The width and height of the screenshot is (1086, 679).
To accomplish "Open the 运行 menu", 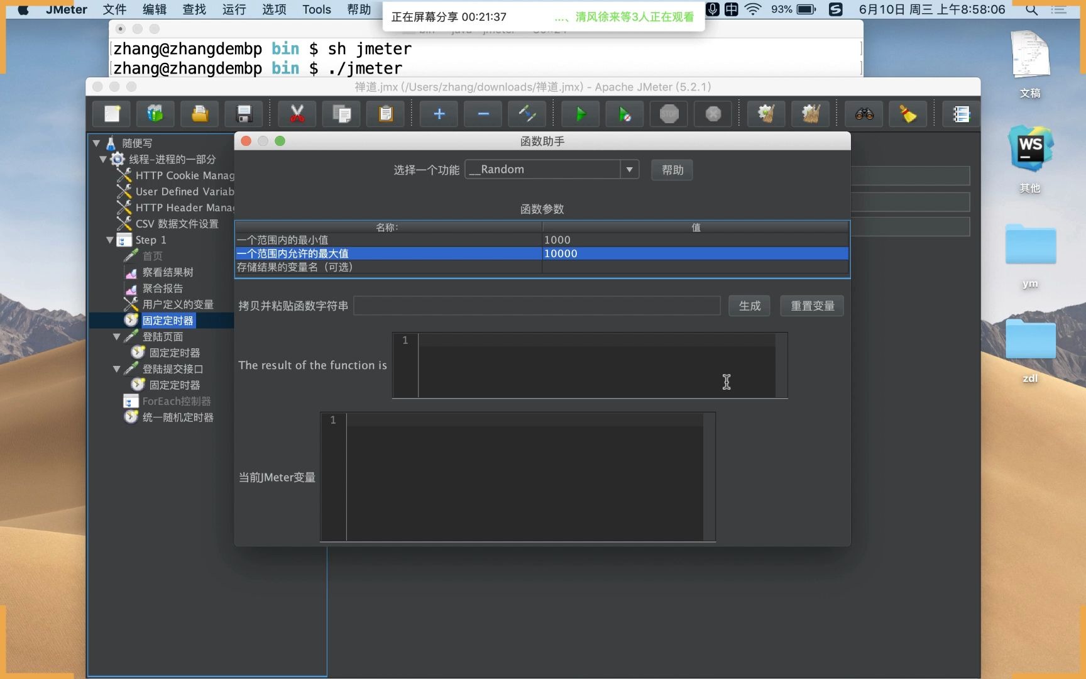I will point(234,9).
